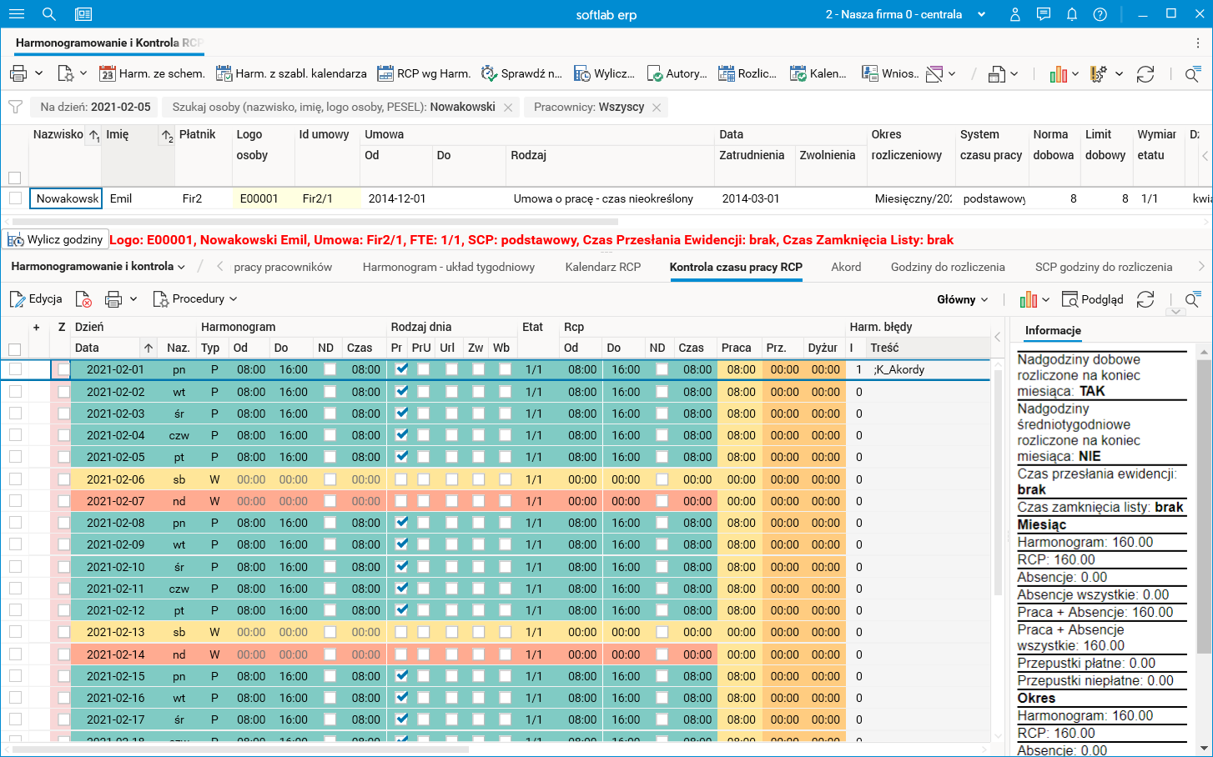Viewport: 1213px width, 757px height.
Task: Open the Godziny do rozliczenia tab
Action: pyautogui.click(x=947, y=267)
